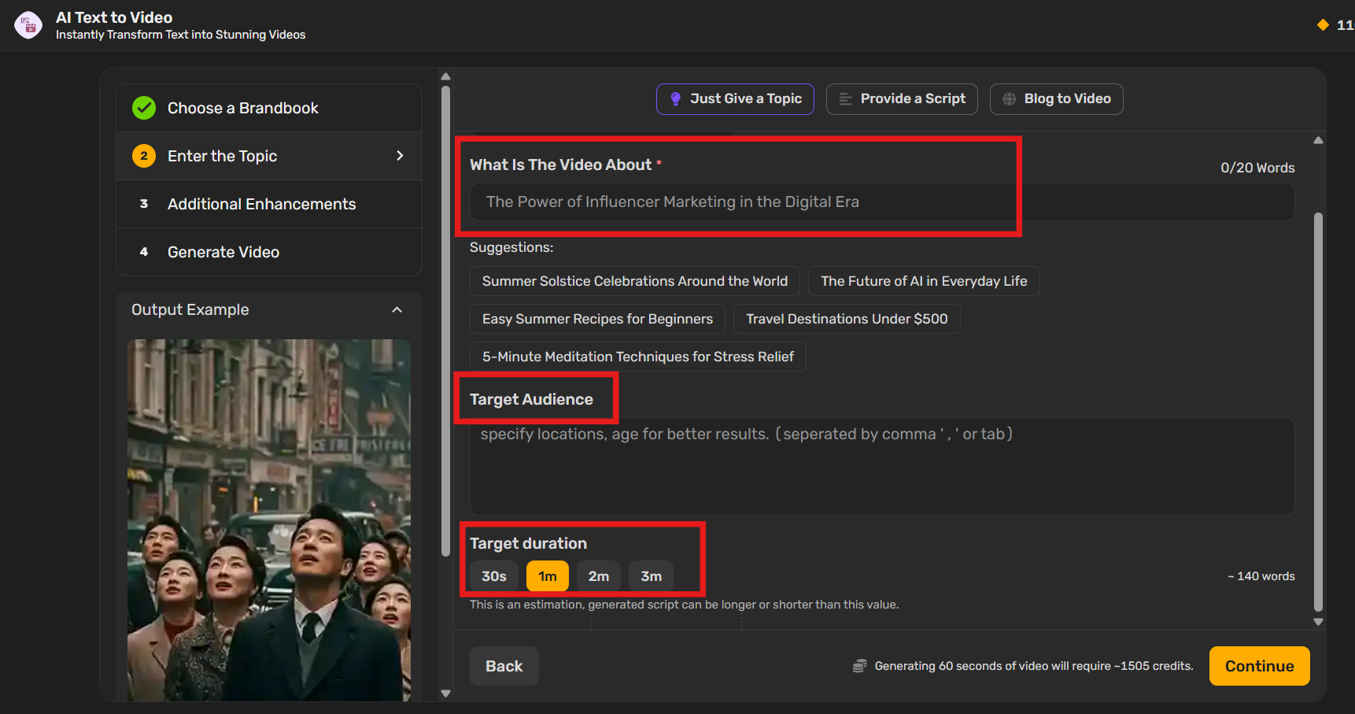The image size is (1355, 714).
Task: Click the Continue button
Action: (x=1259, y=665)
